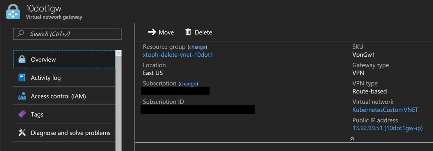Screen dimensions: 433x151
Task: Focus the Search (Ctrl+/) field
Action: 67,34
